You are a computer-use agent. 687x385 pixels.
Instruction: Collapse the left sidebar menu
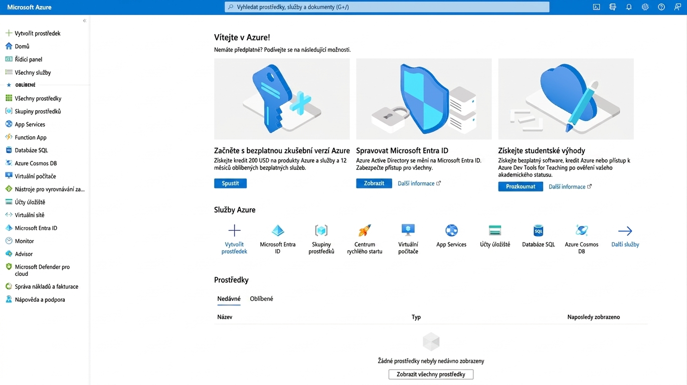tap(84, 21)
